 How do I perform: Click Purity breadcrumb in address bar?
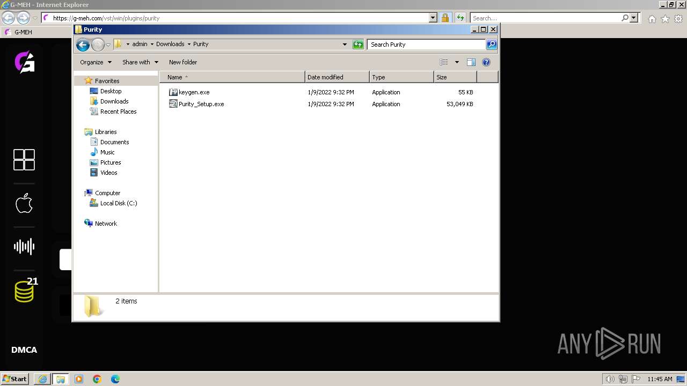pos(201,44)
